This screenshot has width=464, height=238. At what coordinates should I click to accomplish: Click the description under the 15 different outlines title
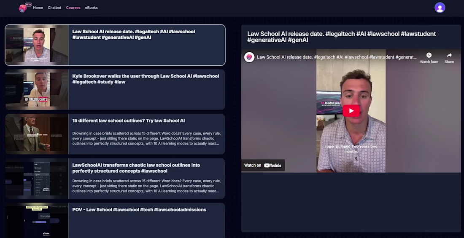coord(146,138)
